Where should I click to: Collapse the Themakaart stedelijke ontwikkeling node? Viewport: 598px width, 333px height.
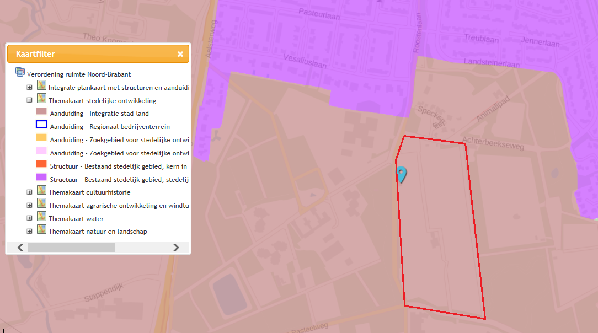(x=29, y=100)
